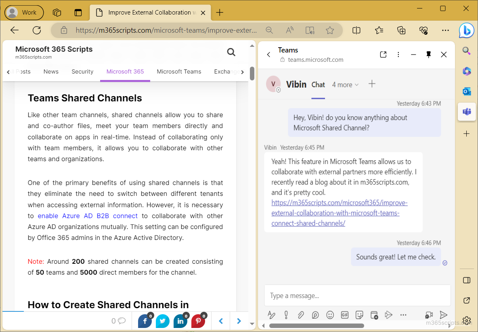
Task: Open the emoji picker
Action: (330, 315)
